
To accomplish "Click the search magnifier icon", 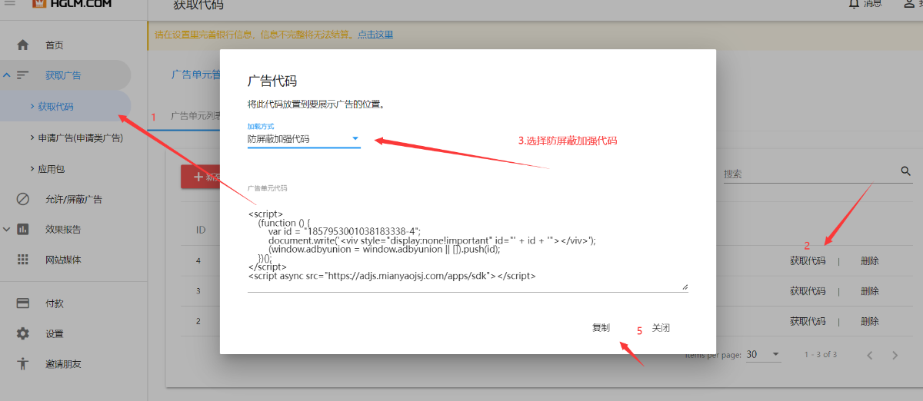I will [906, 171].
